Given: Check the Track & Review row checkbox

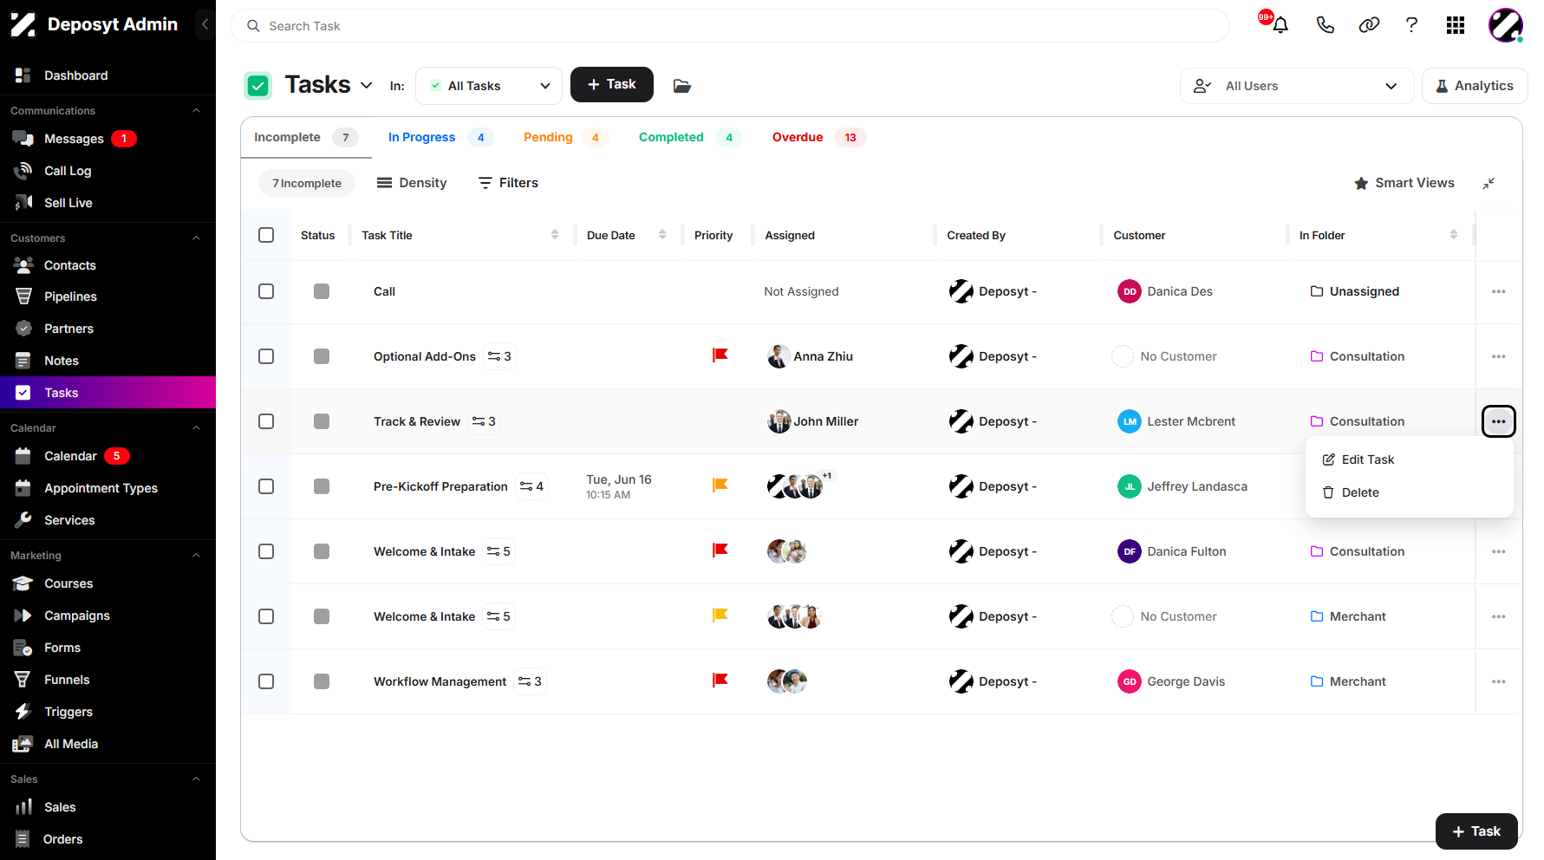Looking at the screenshot, I should 266,421.
